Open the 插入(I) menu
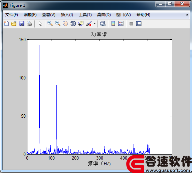 tap(67, 15)
